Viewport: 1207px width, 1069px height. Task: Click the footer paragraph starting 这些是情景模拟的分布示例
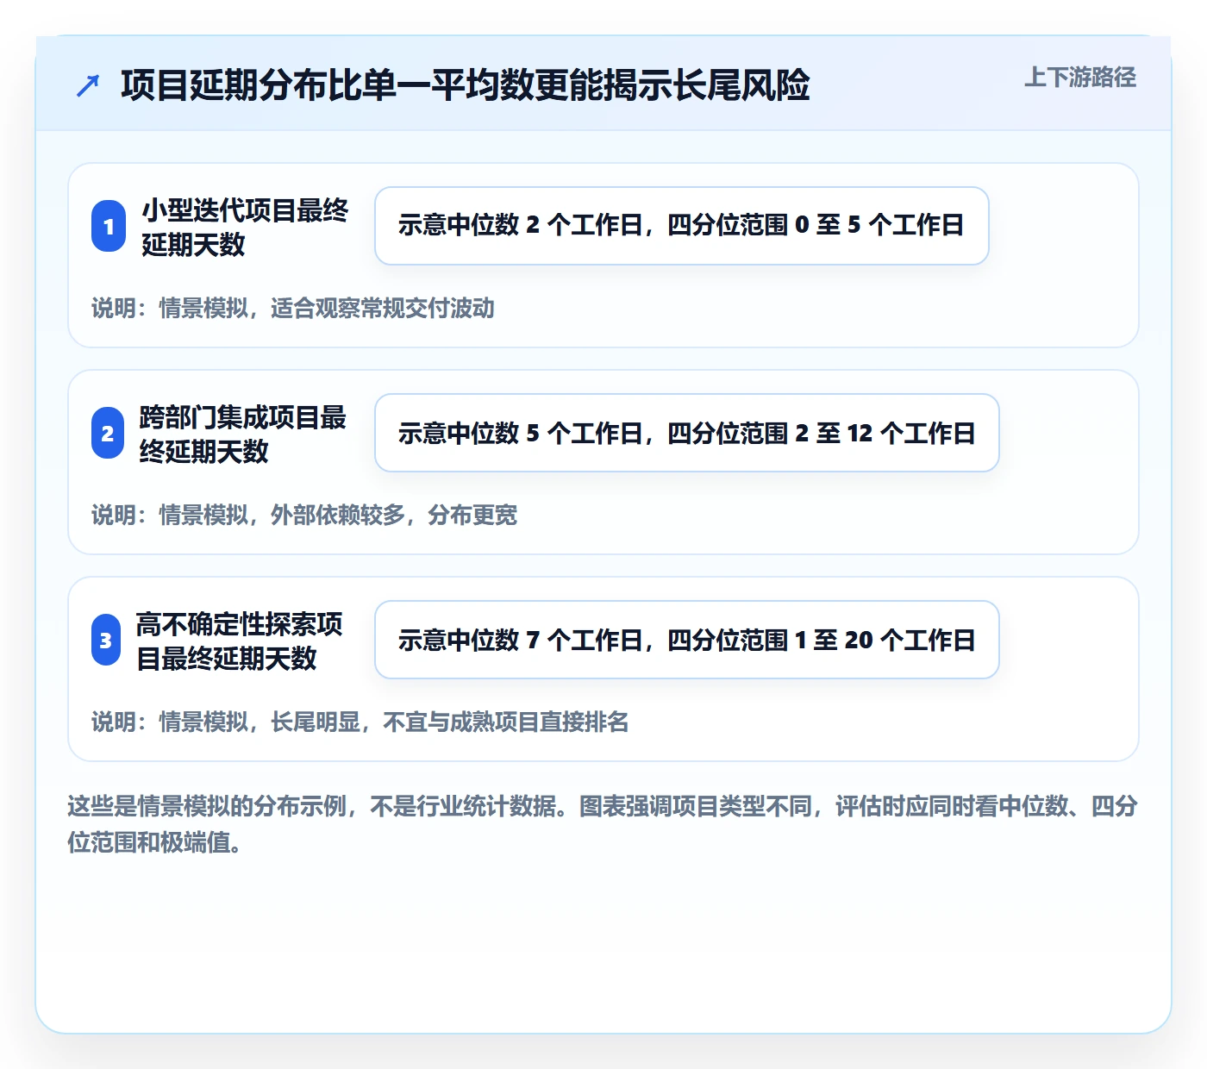[603, 824]
